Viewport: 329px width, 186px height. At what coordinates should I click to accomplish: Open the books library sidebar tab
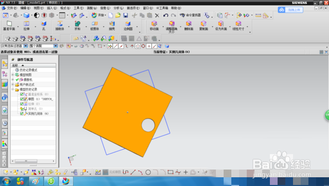pyautogui.click(x=5, y=84)
